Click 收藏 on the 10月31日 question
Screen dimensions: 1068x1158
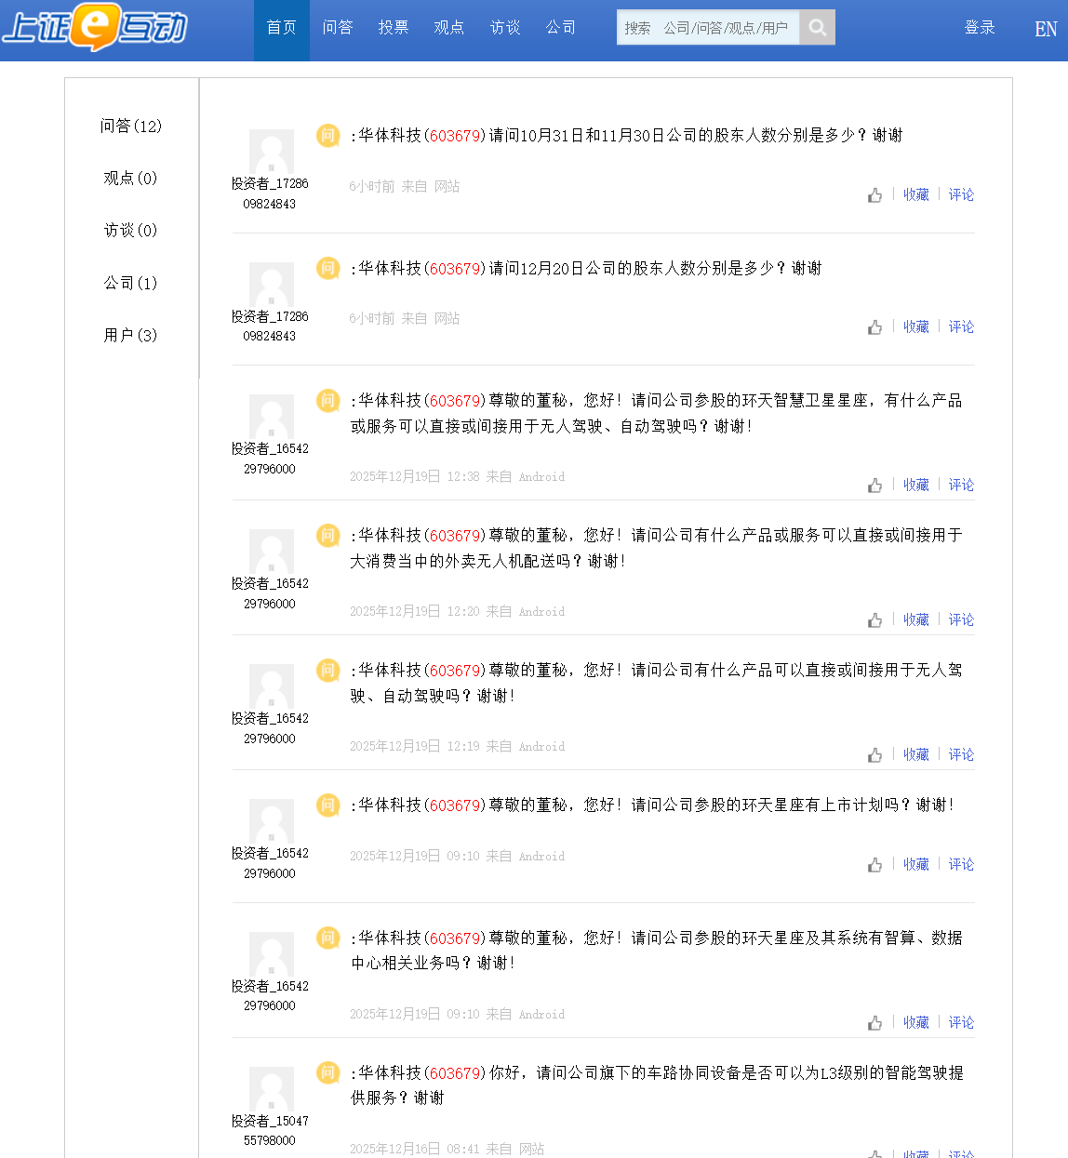point(916,194)
